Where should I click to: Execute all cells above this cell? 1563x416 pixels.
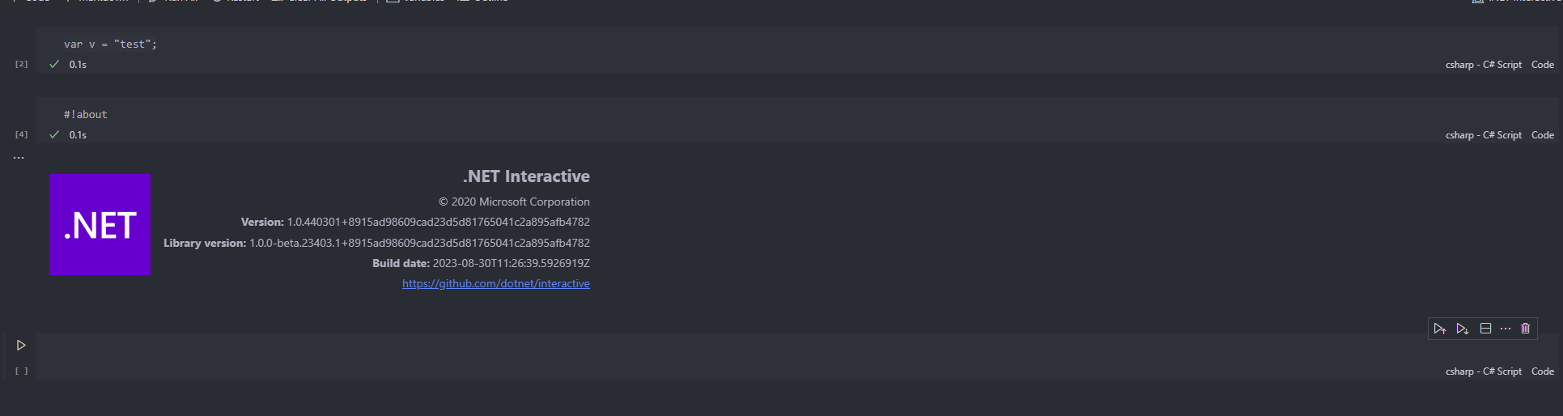(1439, 329)
